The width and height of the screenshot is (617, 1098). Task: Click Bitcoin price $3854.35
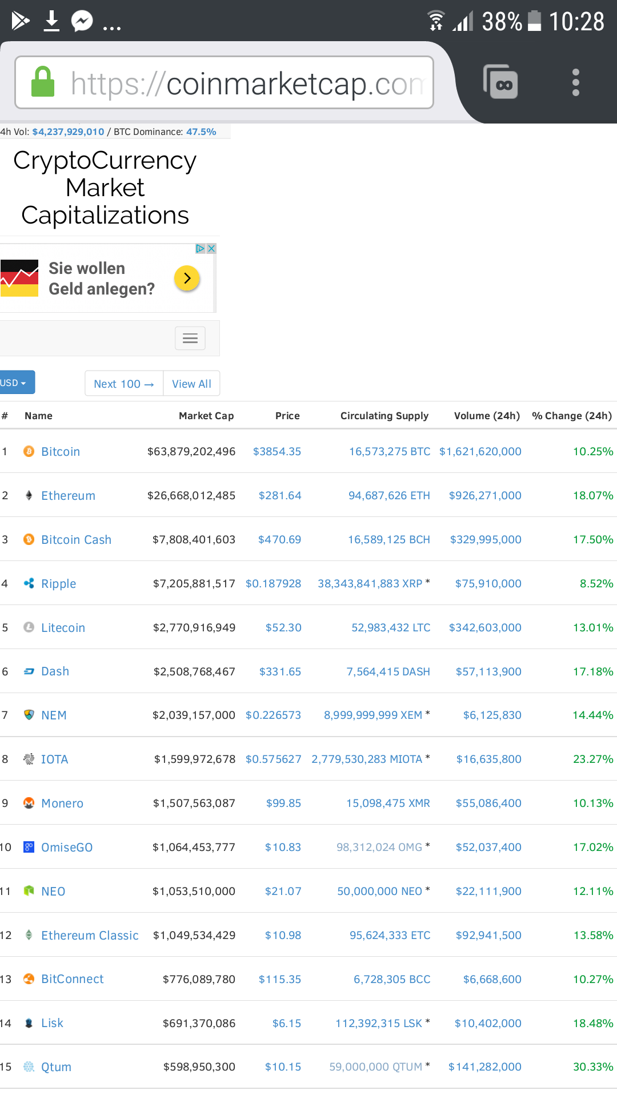pos(277,451)
